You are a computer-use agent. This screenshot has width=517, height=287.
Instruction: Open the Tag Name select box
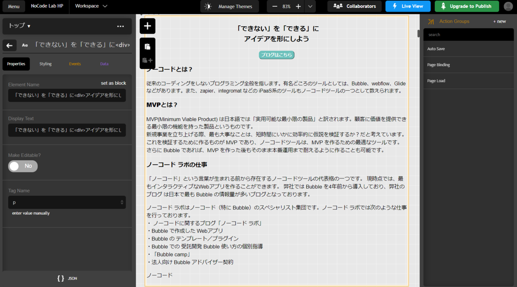point(67,202)
